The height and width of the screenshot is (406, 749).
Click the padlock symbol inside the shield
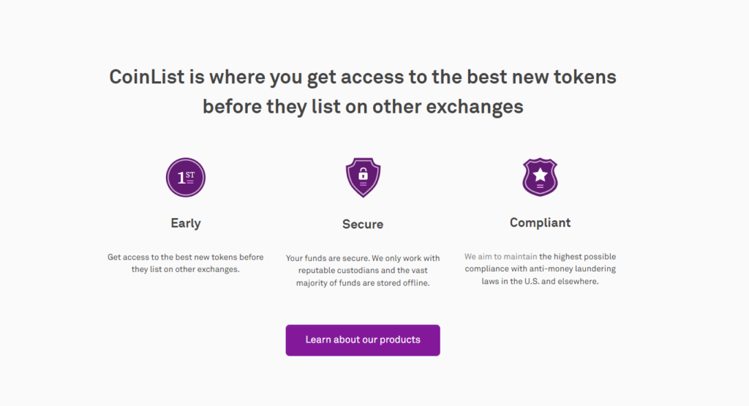click(x=363, y=175)
